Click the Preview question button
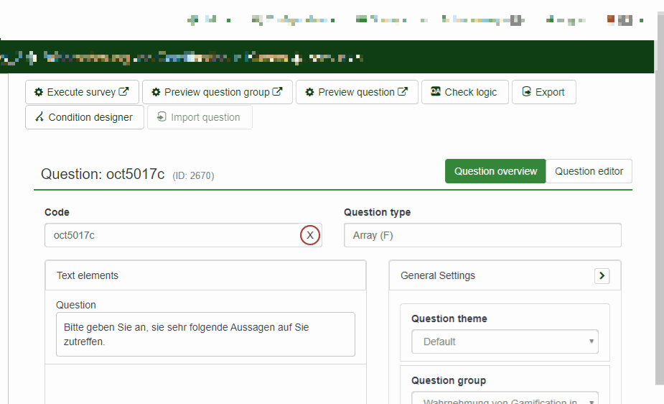 (357, 92)
